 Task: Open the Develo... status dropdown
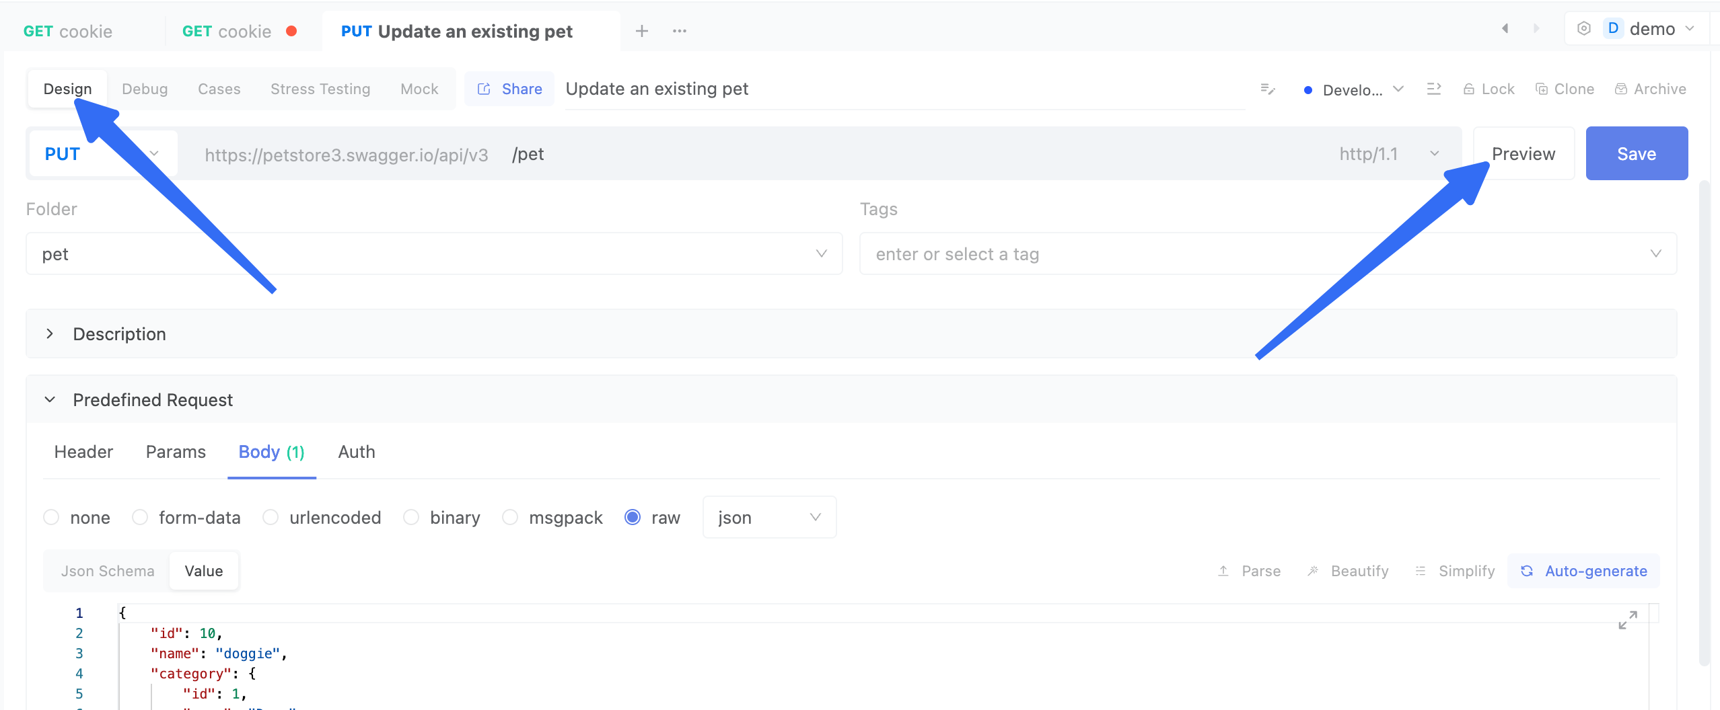click(1353, 89)
